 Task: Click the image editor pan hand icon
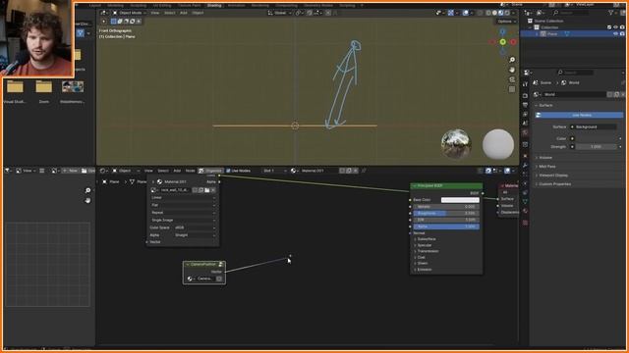click(87, 200)
